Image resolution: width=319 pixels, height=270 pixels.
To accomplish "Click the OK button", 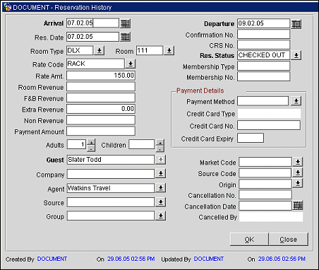I will pyautogui.click(x=249, y=240).
